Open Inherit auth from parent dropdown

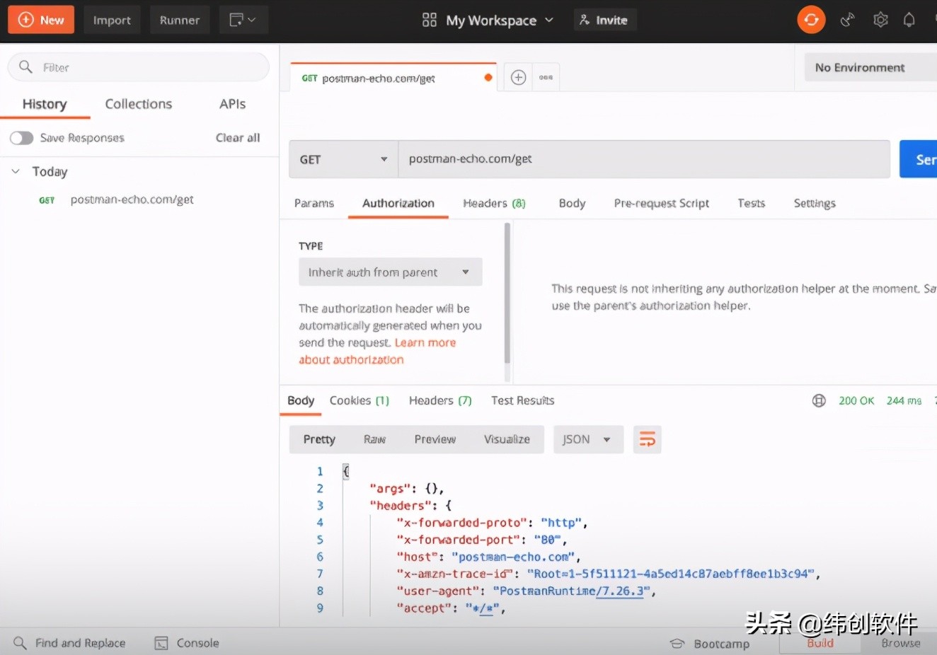[x=390, y=272]
